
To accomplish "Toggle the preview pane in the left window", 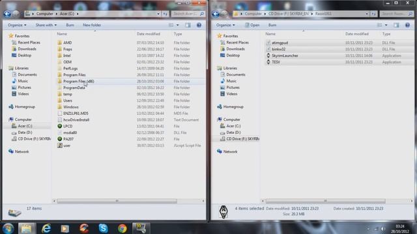I will (x=188, y=25).
